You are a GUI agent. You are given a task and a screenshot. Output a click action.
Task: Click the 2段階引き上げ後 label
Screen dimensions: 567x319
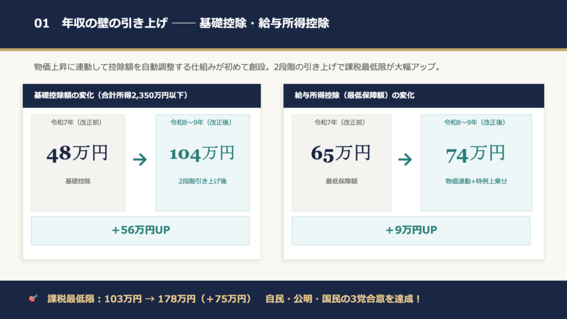pyautogui.click(x=202, y=181)
